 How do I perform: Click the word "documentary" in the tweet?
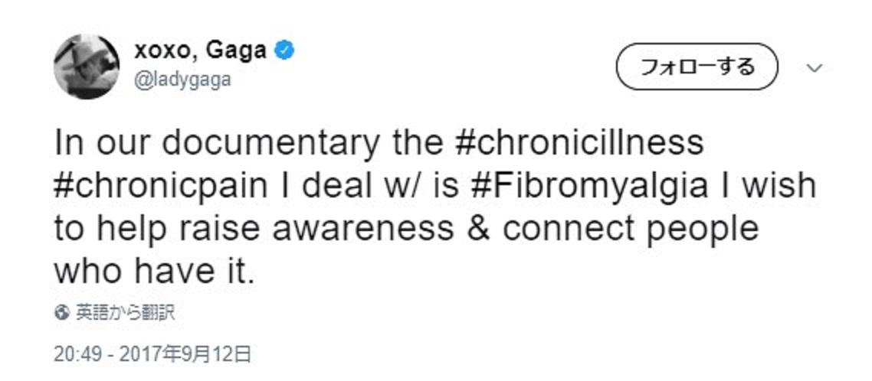click(271, 143)
